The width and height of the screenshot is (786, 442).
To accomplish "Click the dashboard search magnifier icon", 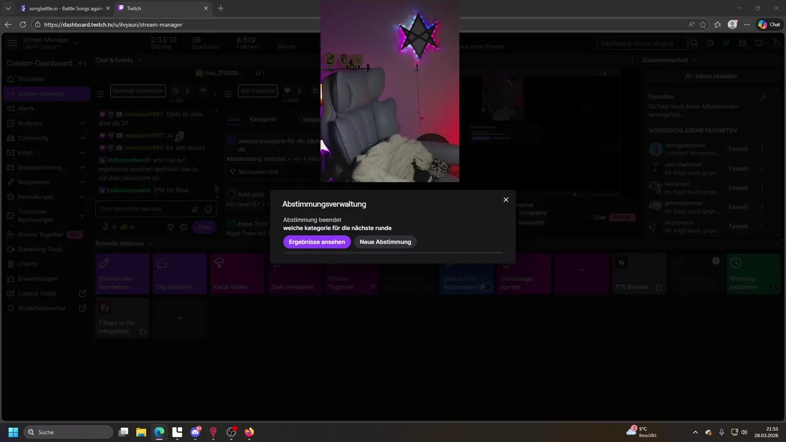I will (x=694, y=44).
